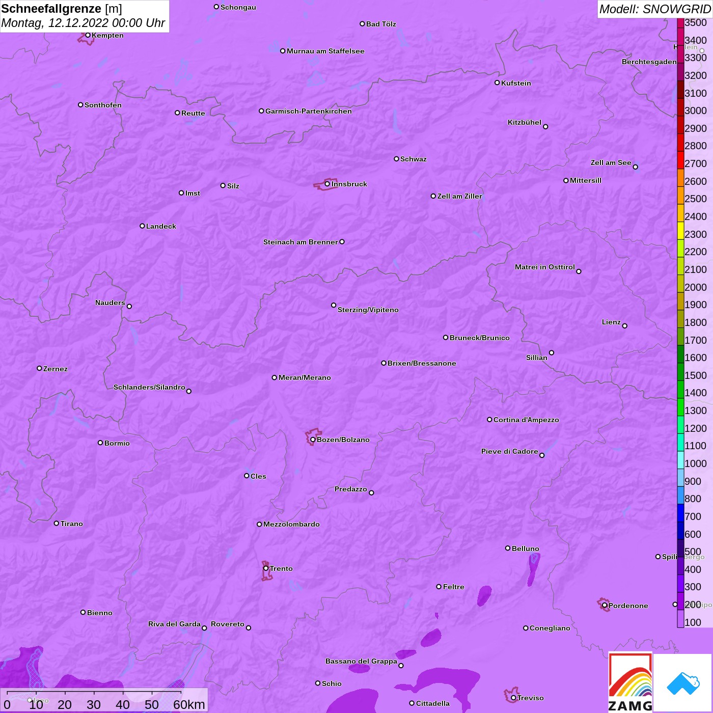Click the Pieve di Cadore label
The width and height of the screenshot is (713, 713).
[510, 451]
